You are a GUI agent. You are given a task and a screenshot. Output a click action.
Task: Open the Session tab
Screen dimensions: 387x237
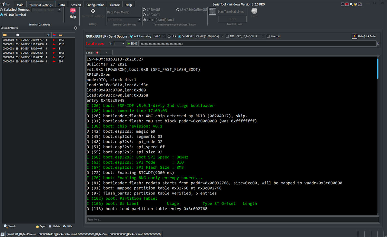click(76, 5)
